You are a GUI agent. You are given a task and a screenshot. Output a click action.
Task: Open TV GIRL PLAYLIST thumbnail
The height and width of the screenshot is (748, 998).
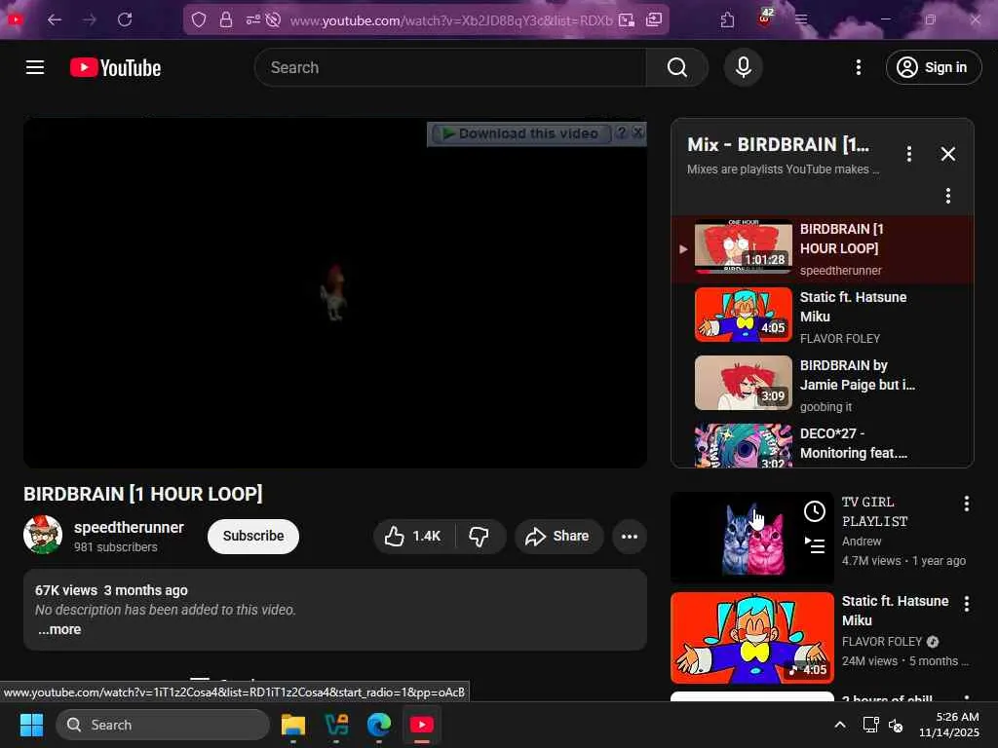(751, 538)
